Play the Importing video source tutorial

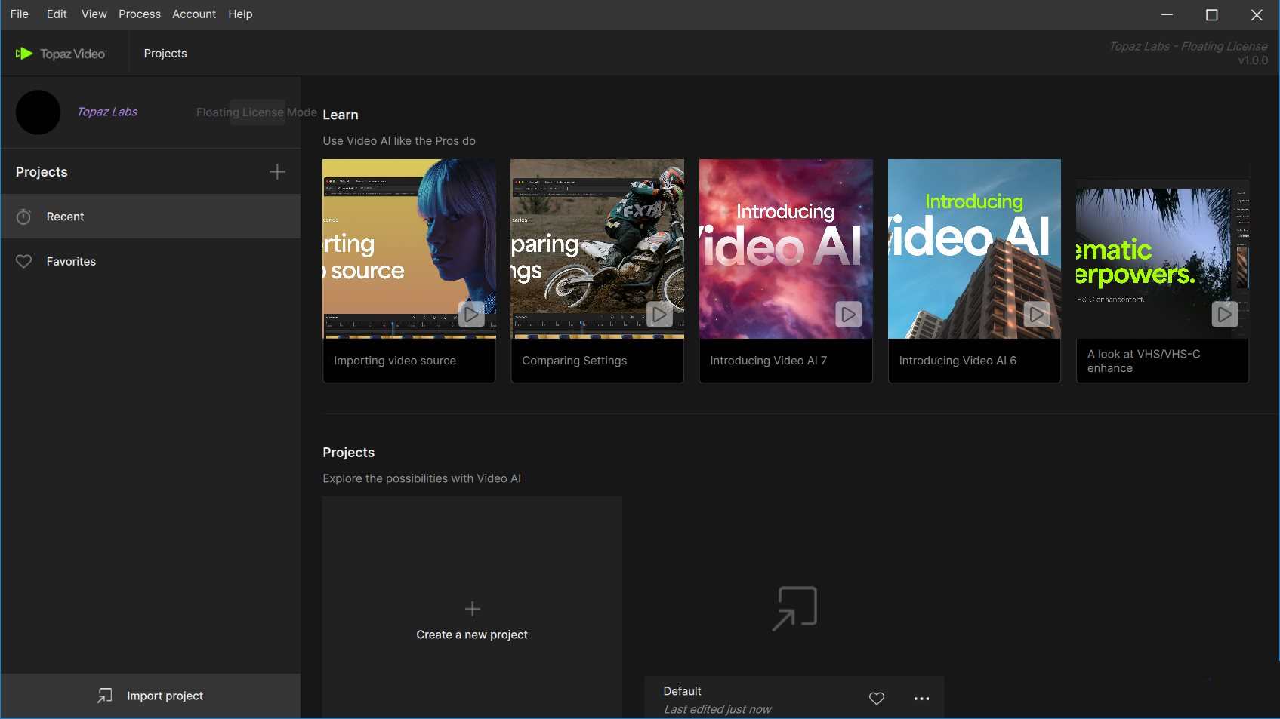coord(470,315)
